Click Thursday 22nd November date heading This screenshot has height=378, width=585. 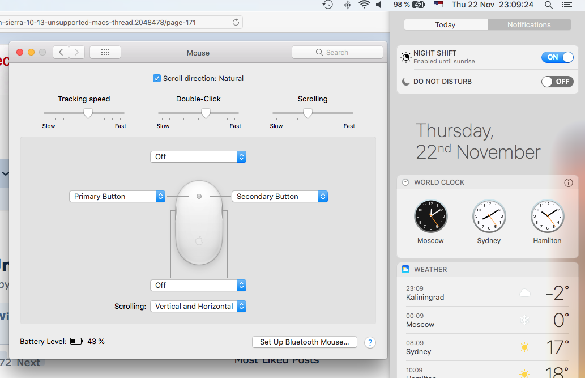pyautogui.click(x=478, y=142)
